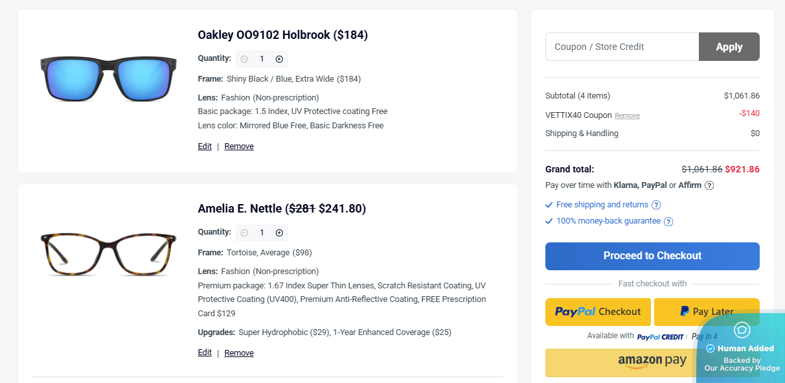785x383 pixels.
Task: Decrease Amelia E. Nettle quantity minus icon
Action: [x=244, y=233]
